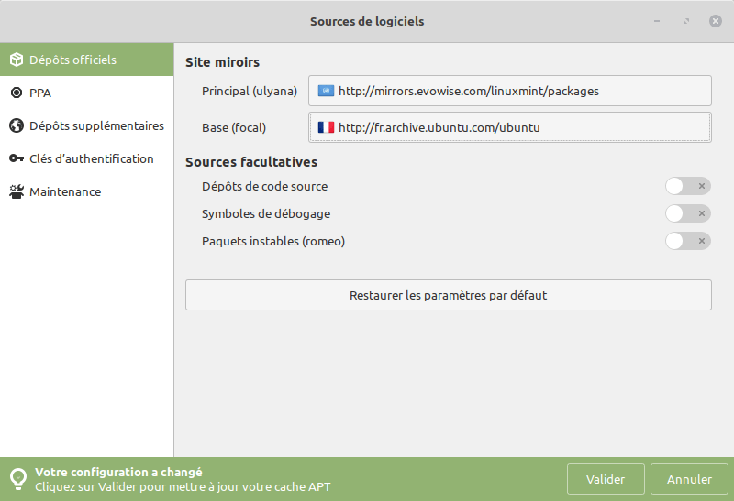Image resolution: width=734 pixels, height=501 pixels.
Task: Open the Clés d'authentification section
Action: (91, 158)
